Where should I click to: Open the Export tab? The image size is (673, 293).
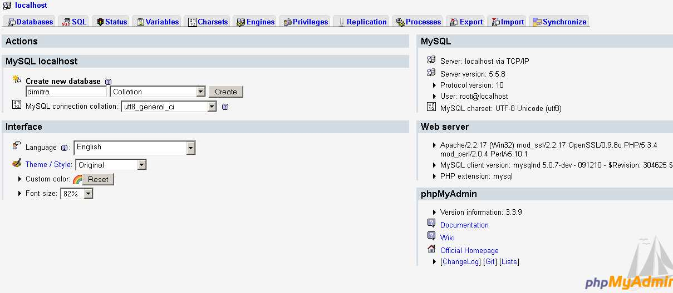(466, 22)
